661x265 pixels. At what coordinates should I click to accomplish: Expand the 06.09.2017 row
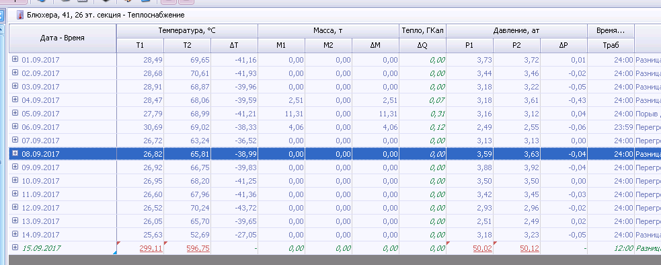coord(15,126)
